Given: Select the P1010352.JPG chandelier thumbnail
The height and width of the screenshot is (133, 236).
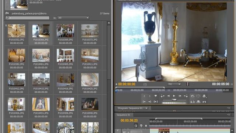Looking at the screenshot, I should (16, 31).
